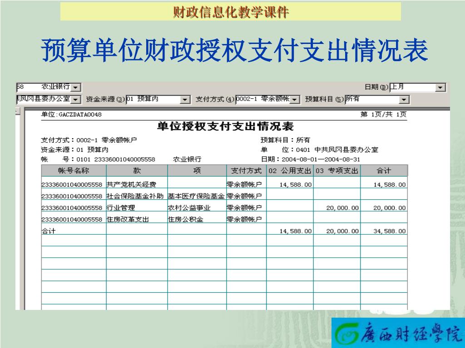The height and width of the screenshot is (348, 465).
Task: Click the 单位:0401 中共凤冈县委办公室 text
Action: [319, 150]
